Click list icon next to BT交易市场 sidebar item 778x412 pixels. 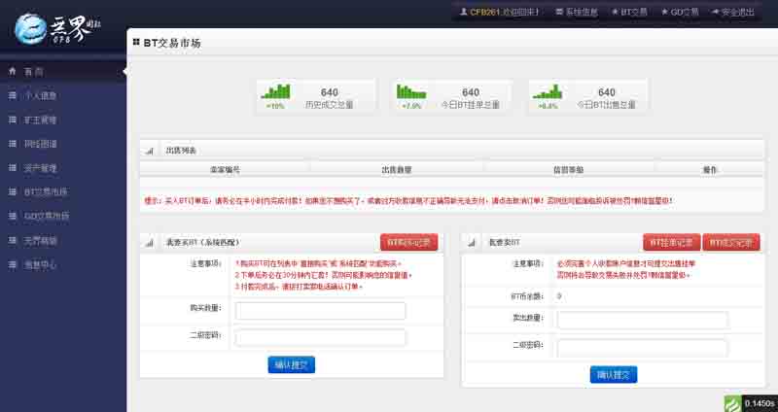(x=13, y=192)
